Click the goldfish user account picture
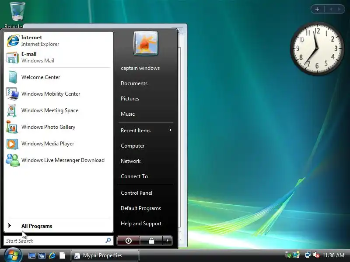The width and height of the screenshot is (350, 262). pyautogui.click(x=146, y=43)
